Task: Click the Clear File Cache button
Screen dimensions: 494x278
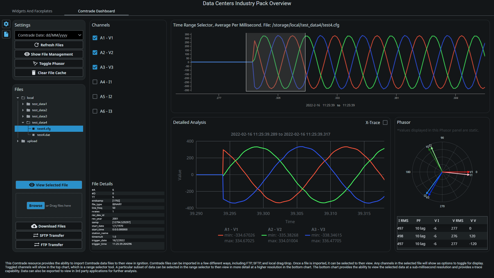Action: [49, 73]
